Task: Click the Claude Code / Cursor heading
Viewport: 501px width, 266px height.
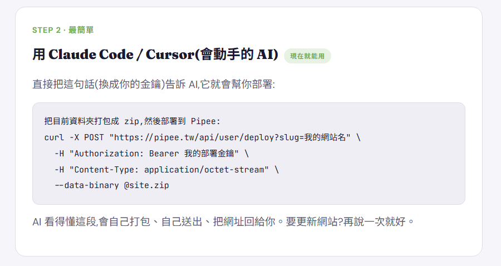Action: tap(155, 55)
